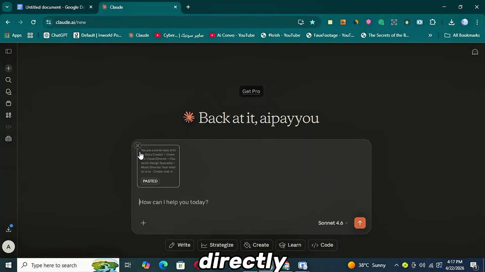The image size is (485, 272).
Task: Open the green dollar cursor extension
Action: (x=381, y=22)
